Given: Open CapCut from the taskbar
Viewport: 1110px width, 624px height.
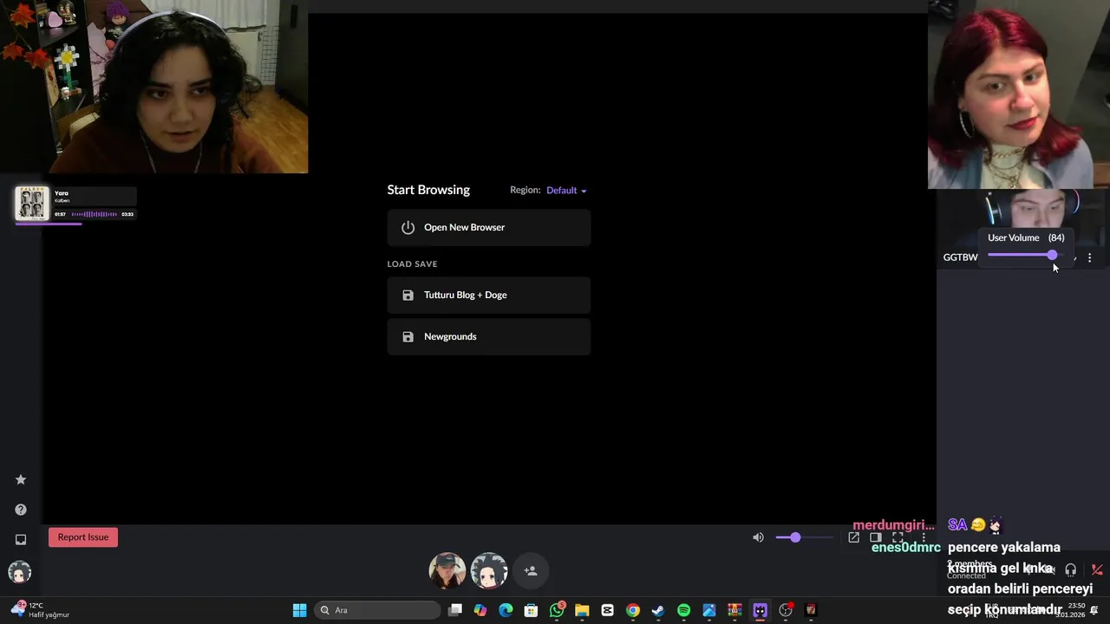Looking at the screenshot, I should pyautogui.click(x=607, y=610).
